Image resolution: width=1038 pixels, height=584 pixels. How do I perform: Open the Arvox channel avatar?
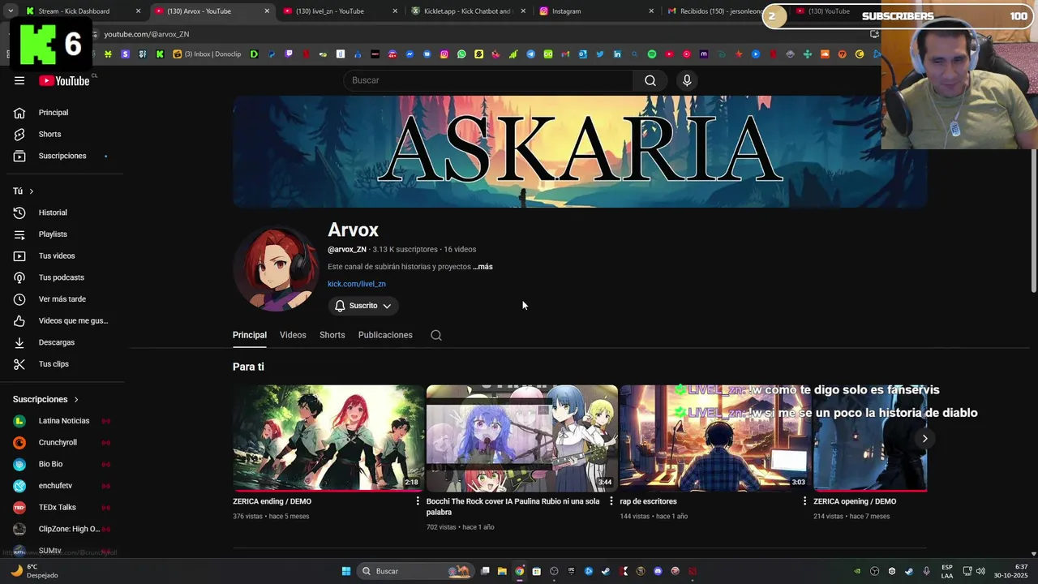pyautogui.click(x=275, y=268)
